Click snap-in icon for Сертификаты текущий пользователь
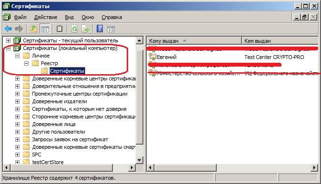 [17, 40]
